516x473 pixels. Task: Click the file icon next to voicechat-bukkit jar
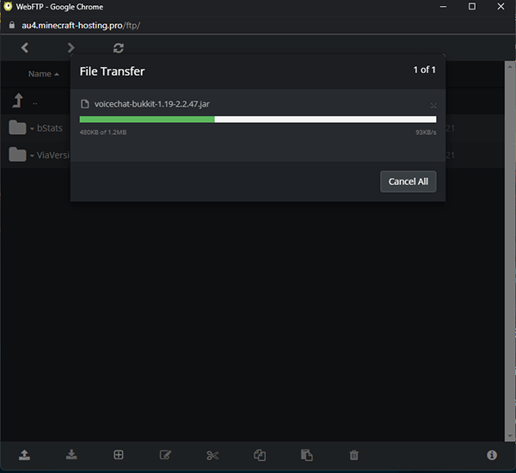(85, 104)
